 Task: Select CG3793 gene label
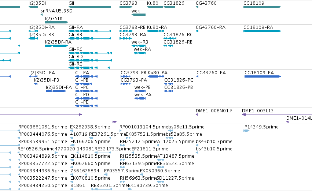[128, 3]
